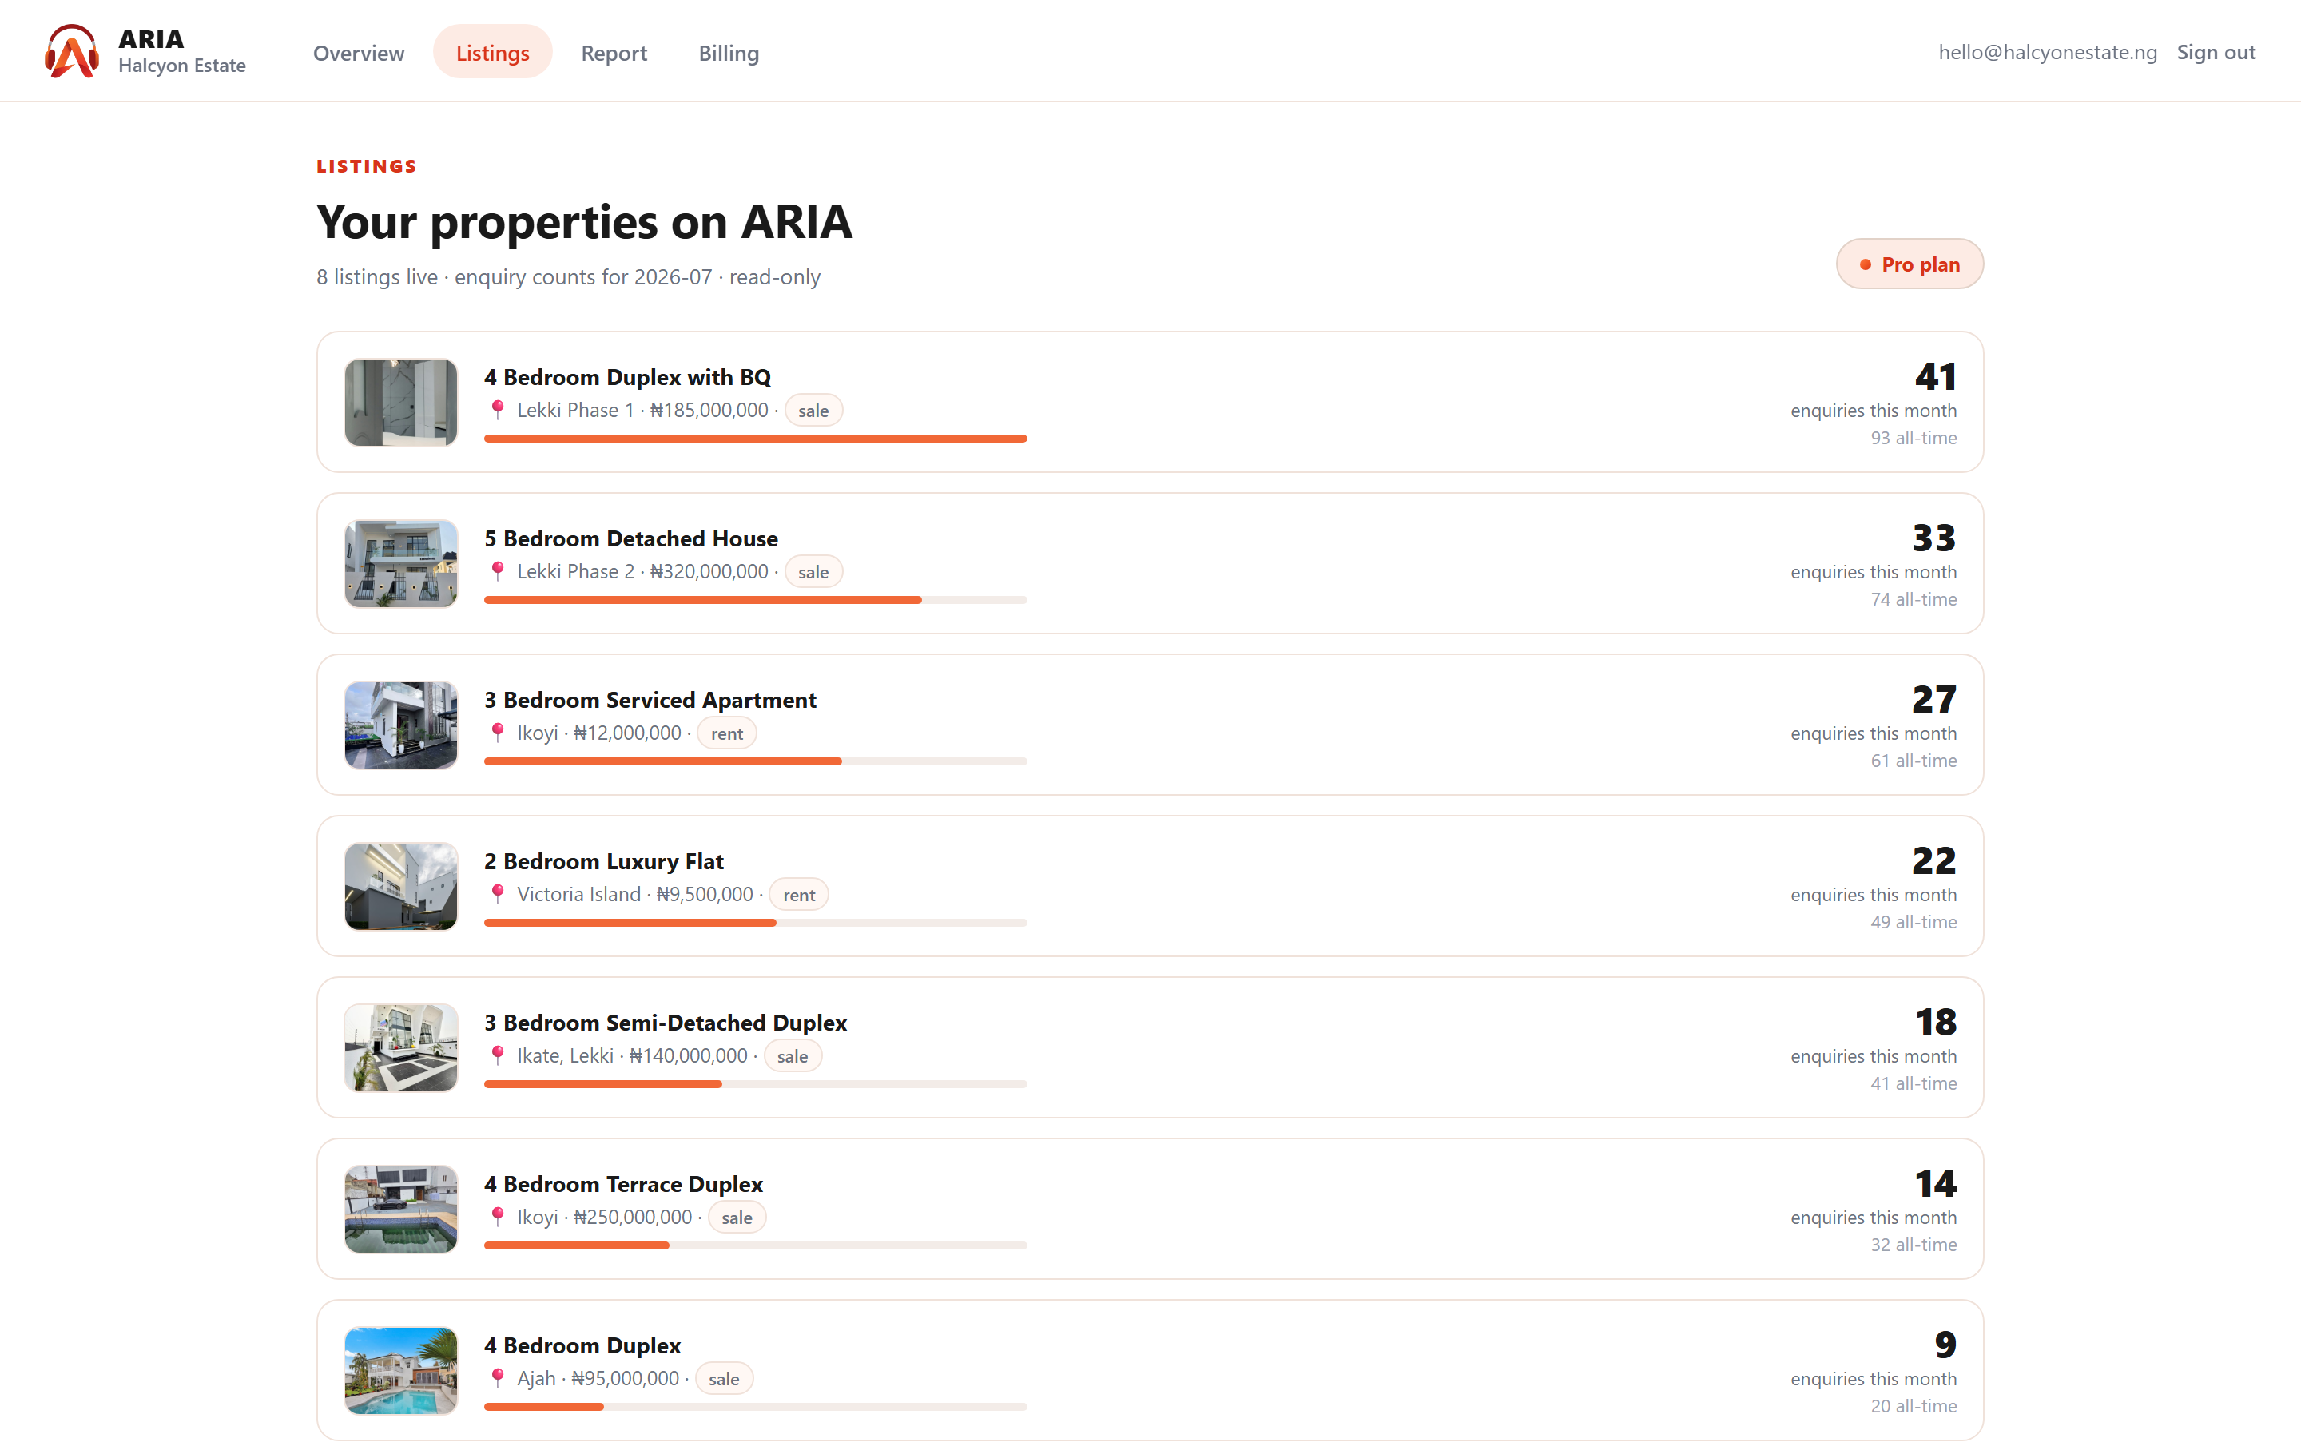
Task: Click the 8 listings live summary line
Action: pos(567,277)
